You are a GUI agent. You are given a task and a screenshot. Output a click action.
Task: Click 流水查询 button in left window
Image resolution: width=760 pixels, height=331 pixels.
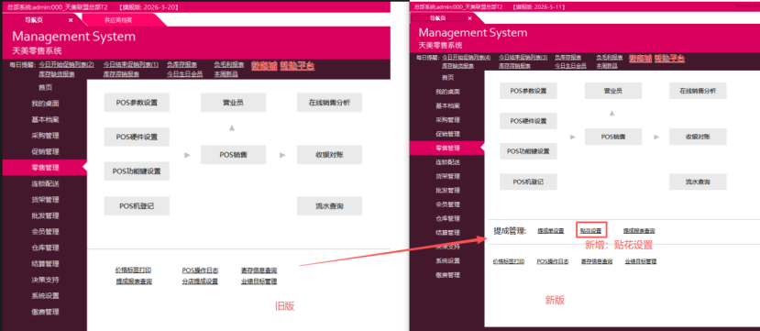pos(330,206)
